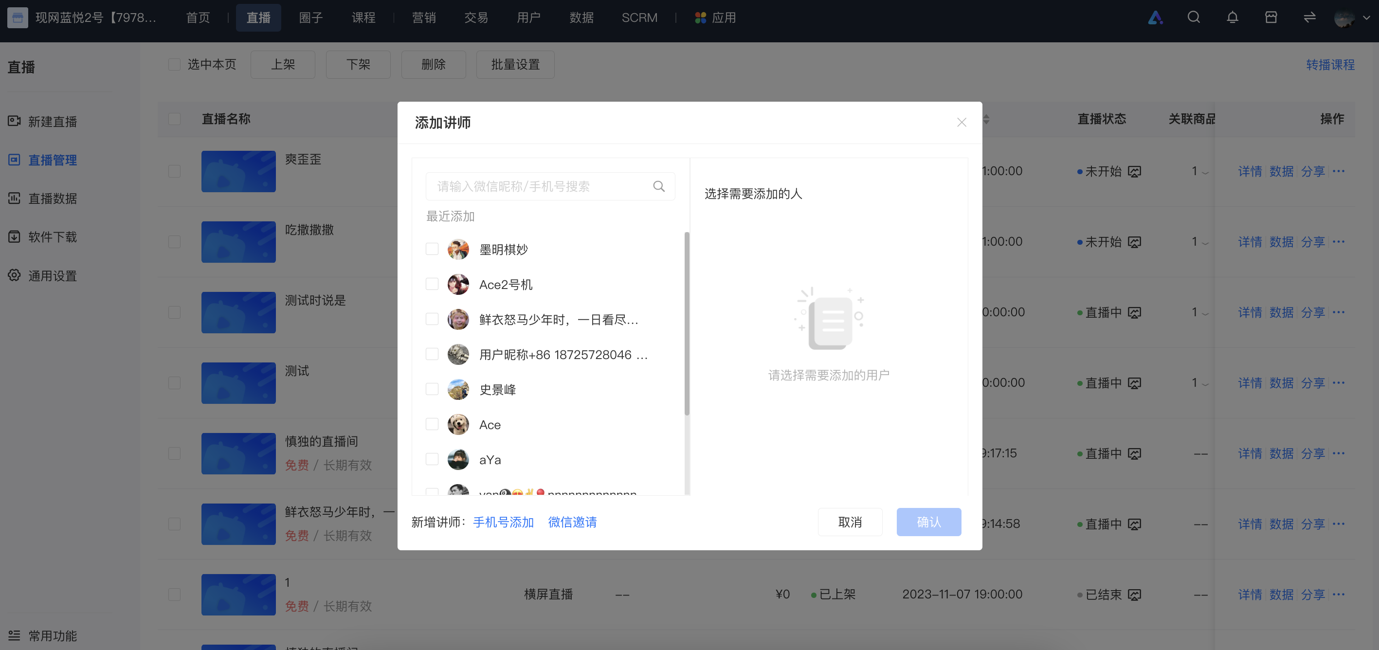Image resolution: width=1379 pixels, height=650 pixels.
Task: Click the colorful 应用 apps icon
Action: pos(700,18)
